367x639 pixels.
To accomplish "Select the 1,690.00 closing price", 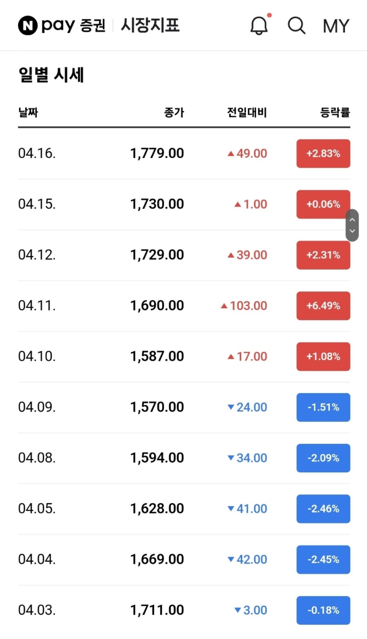I will (157, 305).
